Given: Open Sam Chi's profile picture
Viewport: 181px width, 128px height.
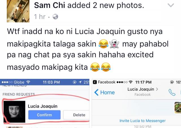Looking at the screenshot, I should click(18, 11).
